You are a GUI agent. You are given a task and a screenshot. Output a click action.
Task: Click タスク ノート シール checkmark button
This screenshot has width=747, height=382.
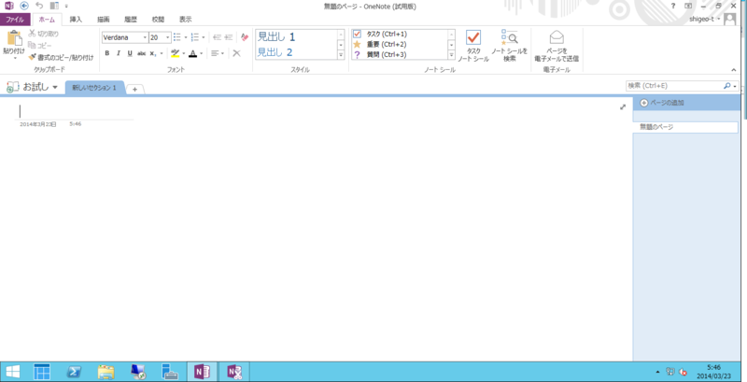tap(473, 46)
